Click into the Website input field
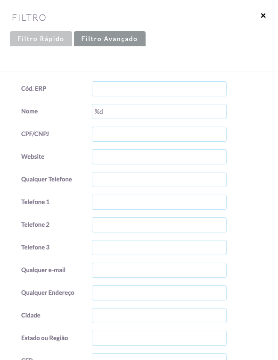278x360 pixels. tap(159, 157)
